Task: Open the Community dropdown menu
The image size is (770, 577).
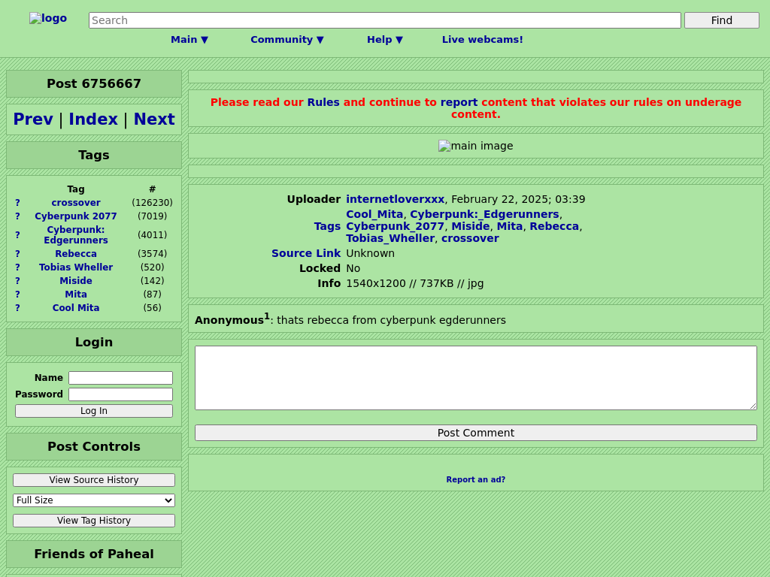Action: [x=286, y=40]
